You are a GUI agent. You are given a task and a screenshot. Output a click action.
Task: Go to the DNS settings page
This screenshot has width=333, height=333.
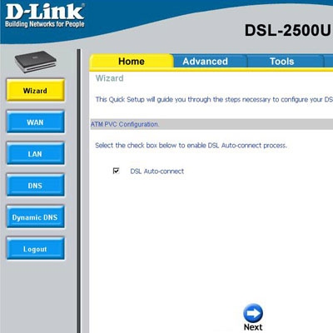[x=35, y=186]
